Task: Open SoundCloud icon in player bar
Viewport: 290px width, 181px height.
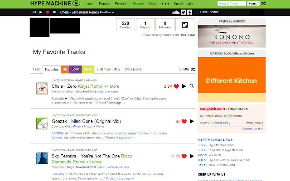Action: (175, 12)
